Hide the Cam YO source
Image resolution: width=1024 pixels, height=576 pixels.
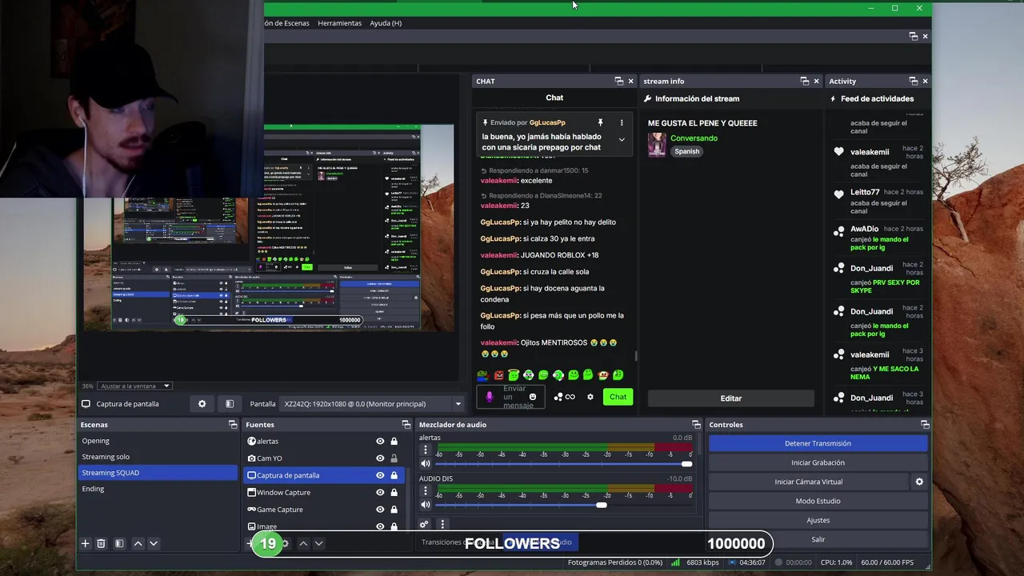(380, 458)
